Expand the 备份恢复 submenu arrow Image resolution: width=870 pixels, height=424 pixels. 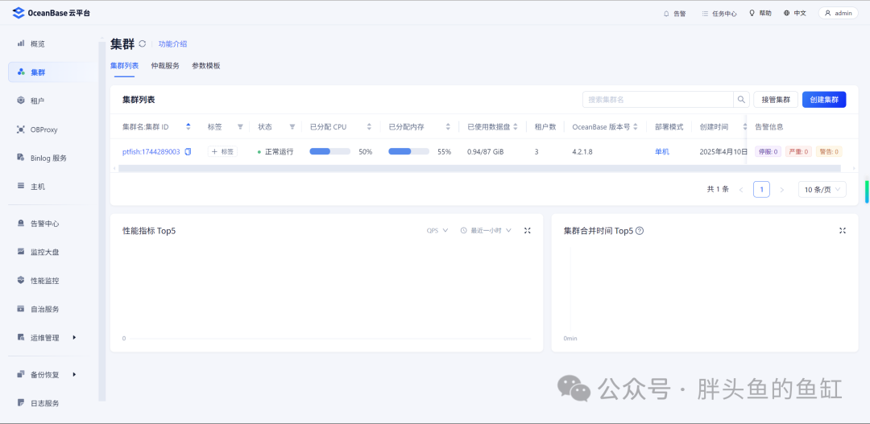click(74, 374)
